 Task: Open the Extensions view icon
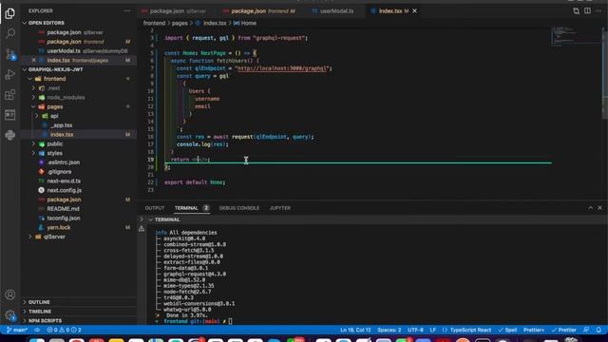tap(10, 95)
